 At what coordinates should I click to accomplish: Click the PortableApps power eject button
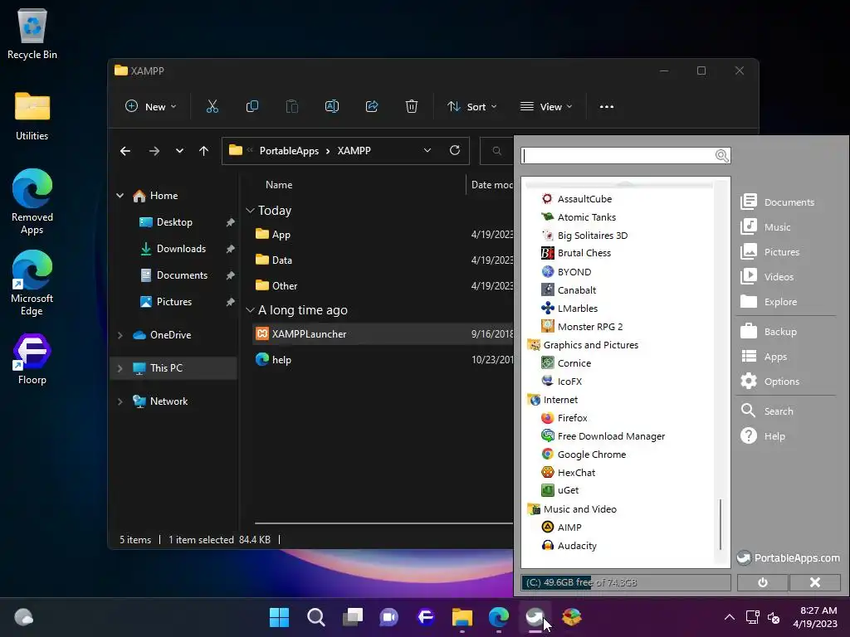coord(762,582)
